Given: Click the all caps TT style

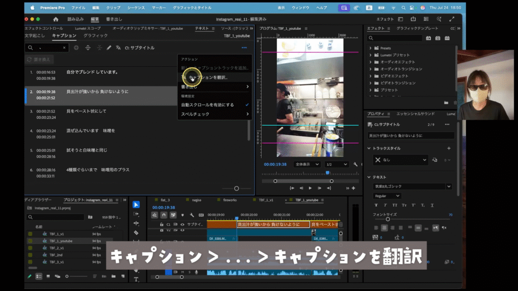Looking at the screenshot, I should pyautogui.click(x=395, y=205).
